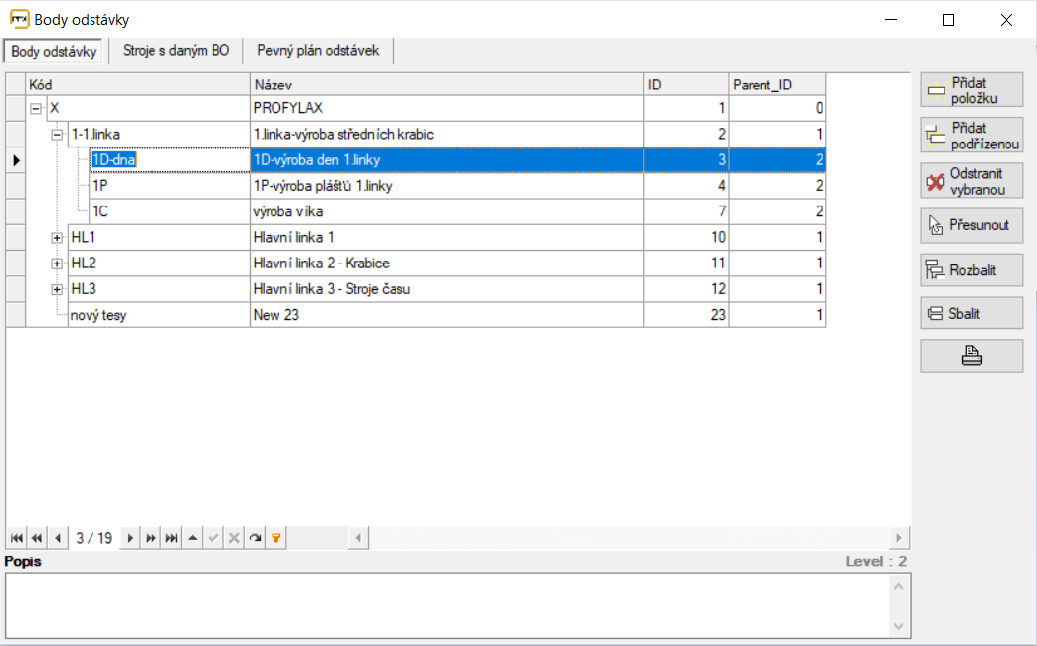This screenshot has width=1037, height=646.
Task: Expand the HL3 tree node
Action: tap(57, 289)
